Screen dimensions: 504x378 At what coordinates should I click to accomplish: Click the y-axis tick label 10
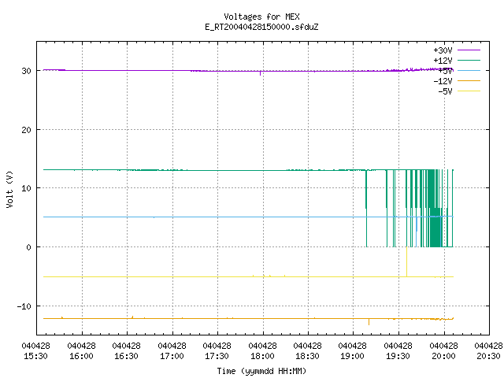pyautogui.click(x=26, y=188)
